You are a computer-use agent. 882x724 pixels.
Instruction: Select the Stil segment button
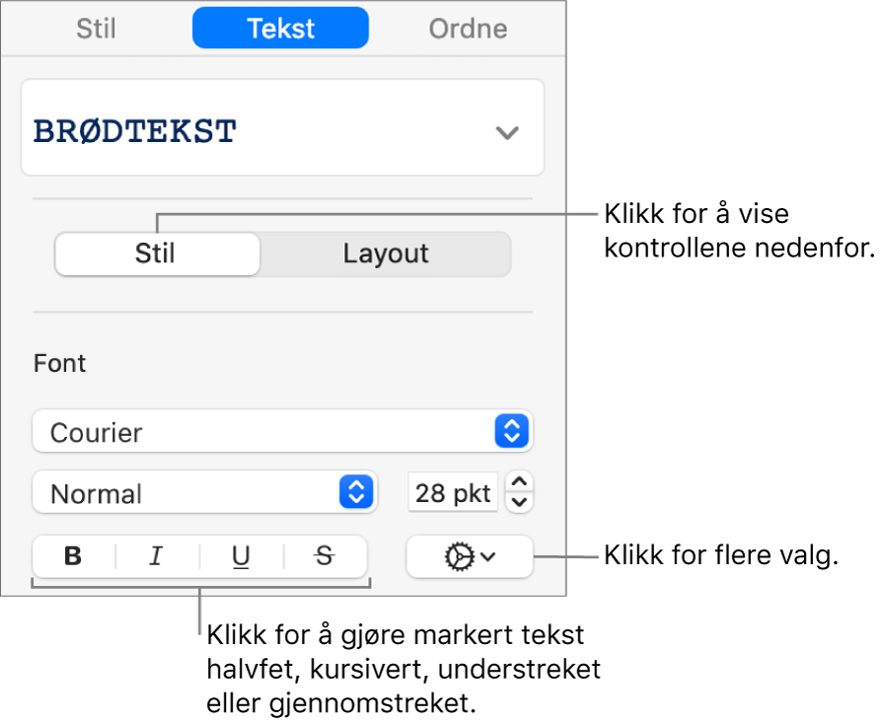pyautogui.click(x=158, y=253)
